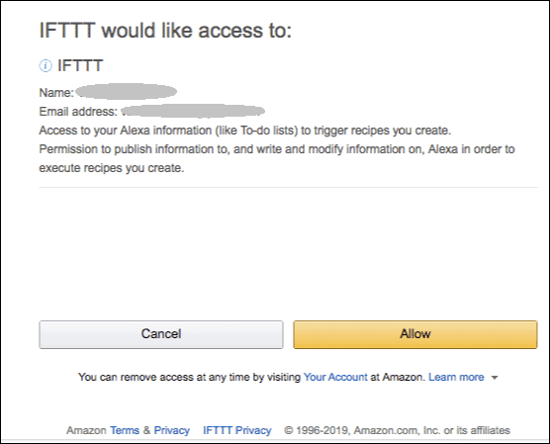Screen dimensions: 550x444
Task: Open the Learn more link
Action: (456, 377)
